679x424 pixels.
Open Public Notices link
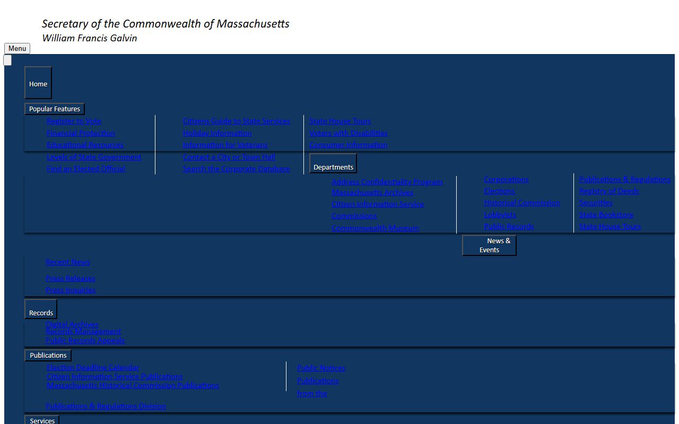click(321, 368)
